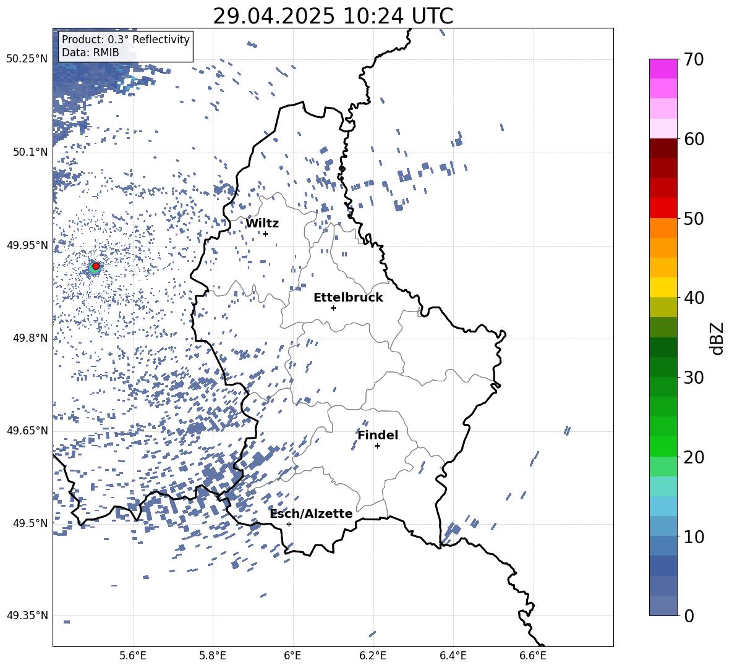Click the orange 48-50 dBZ color band

(x=663, y=228)
